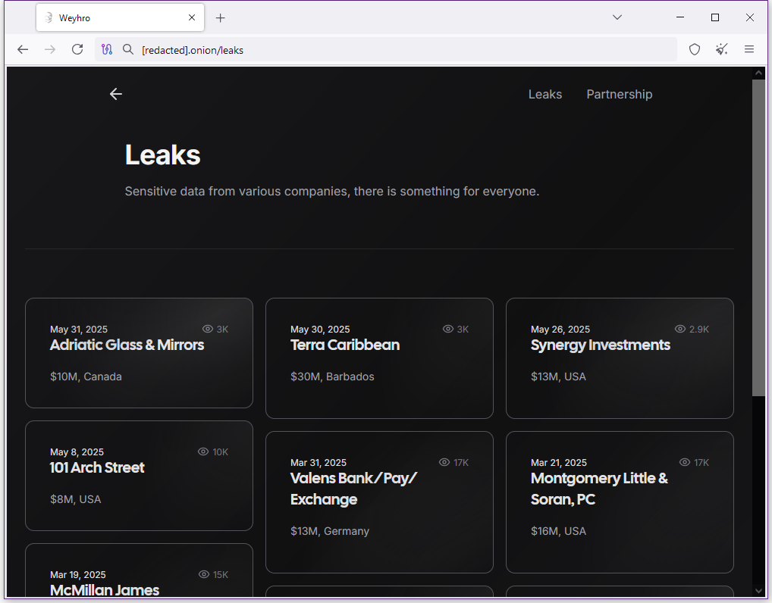
Task: Open a new browser tab
Action: tap(220, 18)
